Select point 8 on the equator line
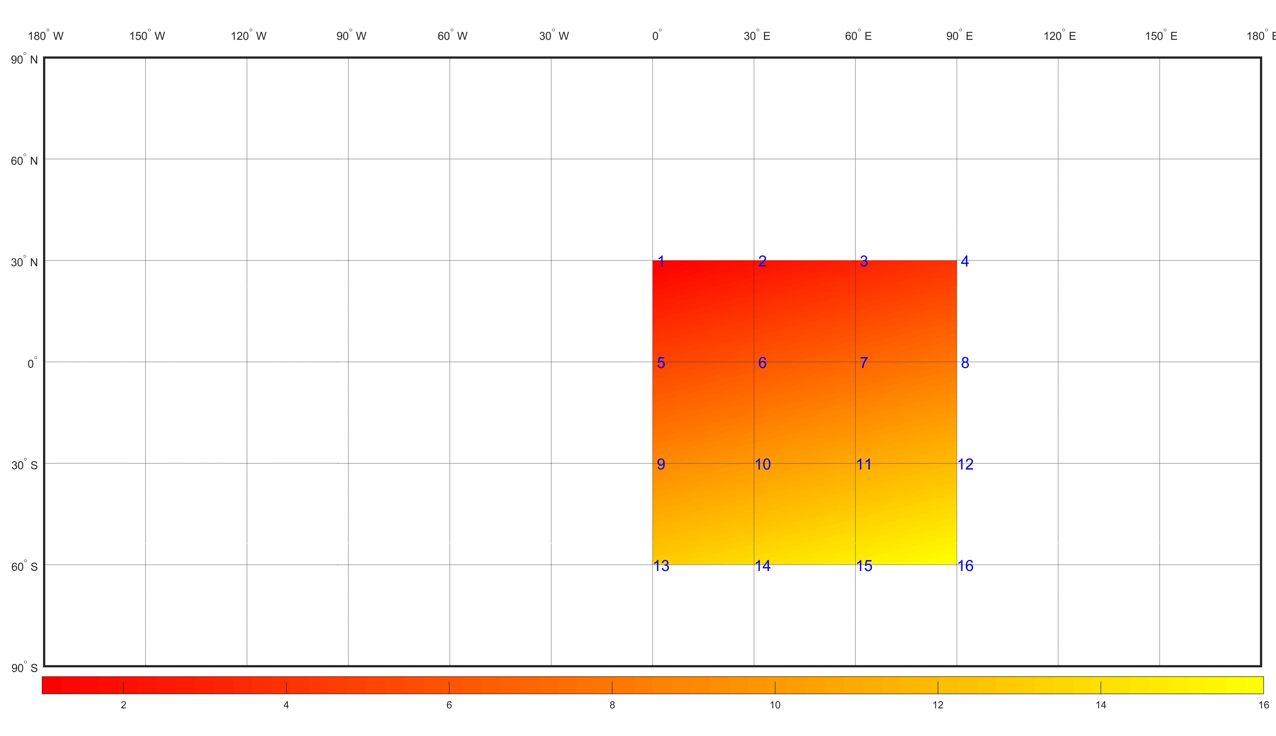The image size is (1276, 736). tap(966, 363)
